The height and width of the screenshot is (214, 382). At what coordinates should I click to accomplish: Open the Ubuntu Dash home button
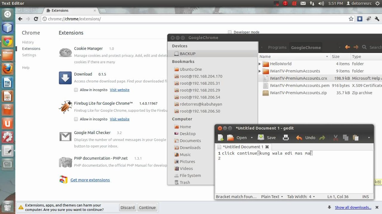tap(7, 14)
